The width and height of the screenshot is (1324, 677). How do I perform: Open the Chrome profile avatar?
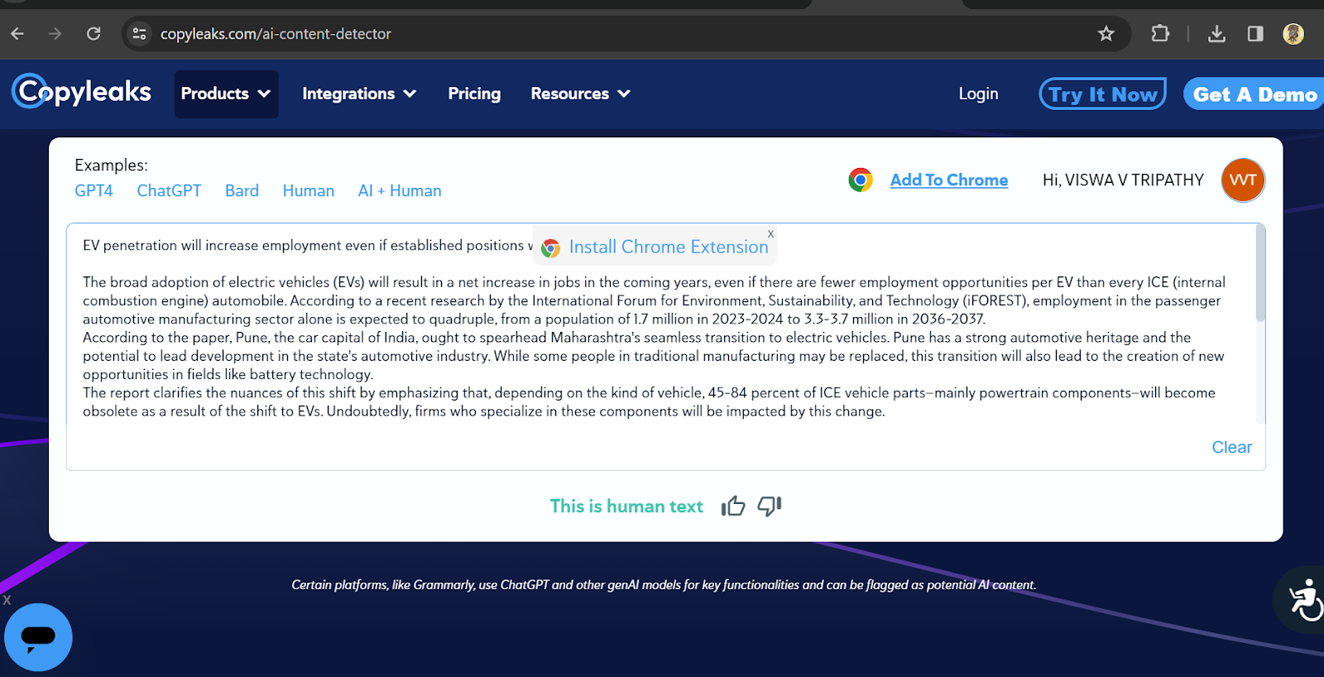pyautogui.click(x=1293, y=34)
